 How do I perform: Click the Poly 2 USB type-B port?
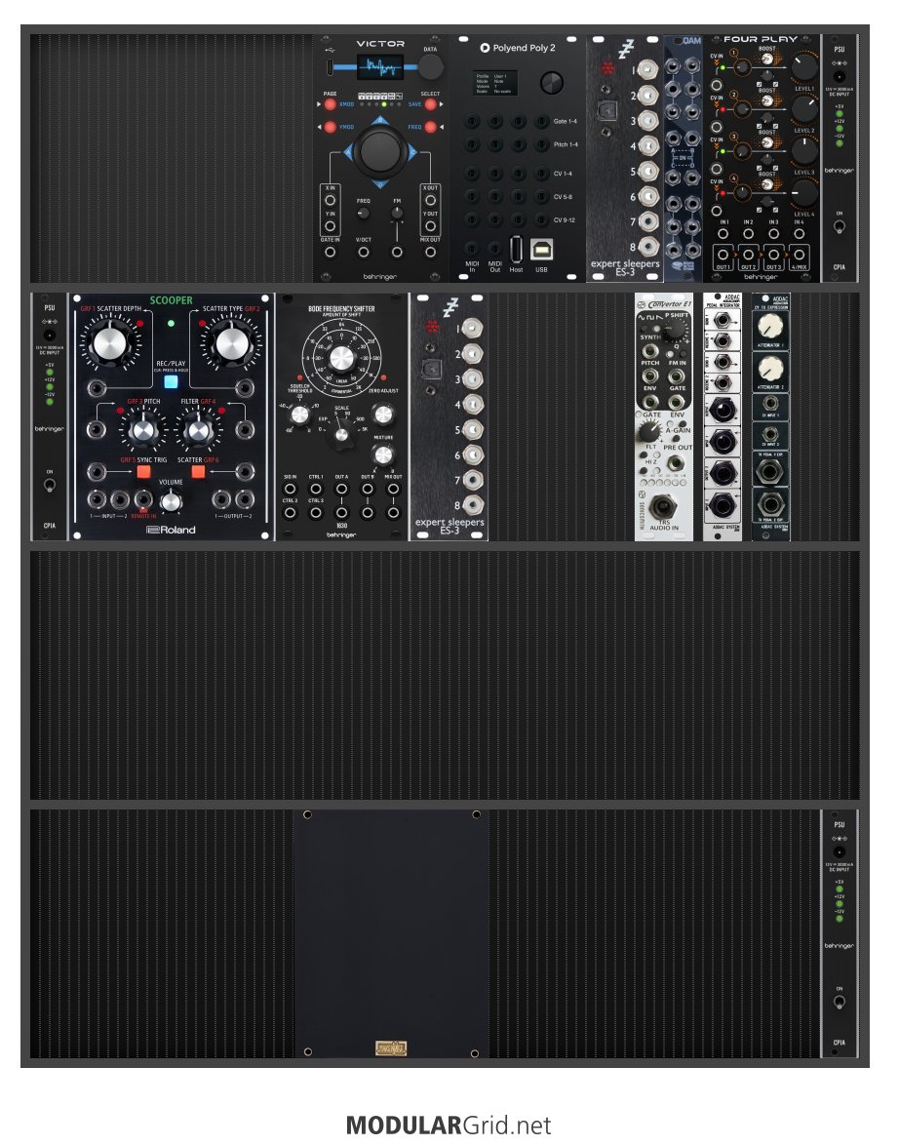pyautogui.click(x=541, y=250)
